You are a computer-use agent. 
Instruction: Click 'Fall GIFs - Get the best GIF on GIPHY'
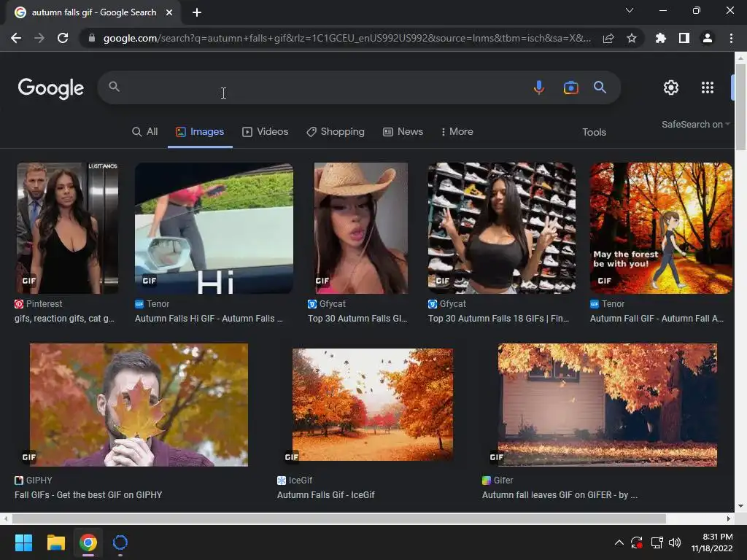(88, 495)
